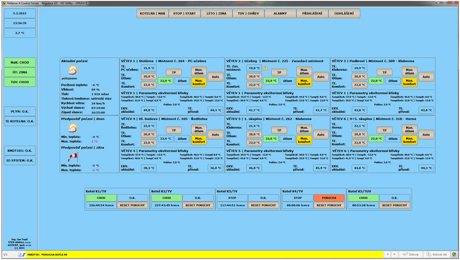This screenshot has width=460, height=260.
Task: Click the TP button in VĚTEV 5
Action: tap(279, 130)
